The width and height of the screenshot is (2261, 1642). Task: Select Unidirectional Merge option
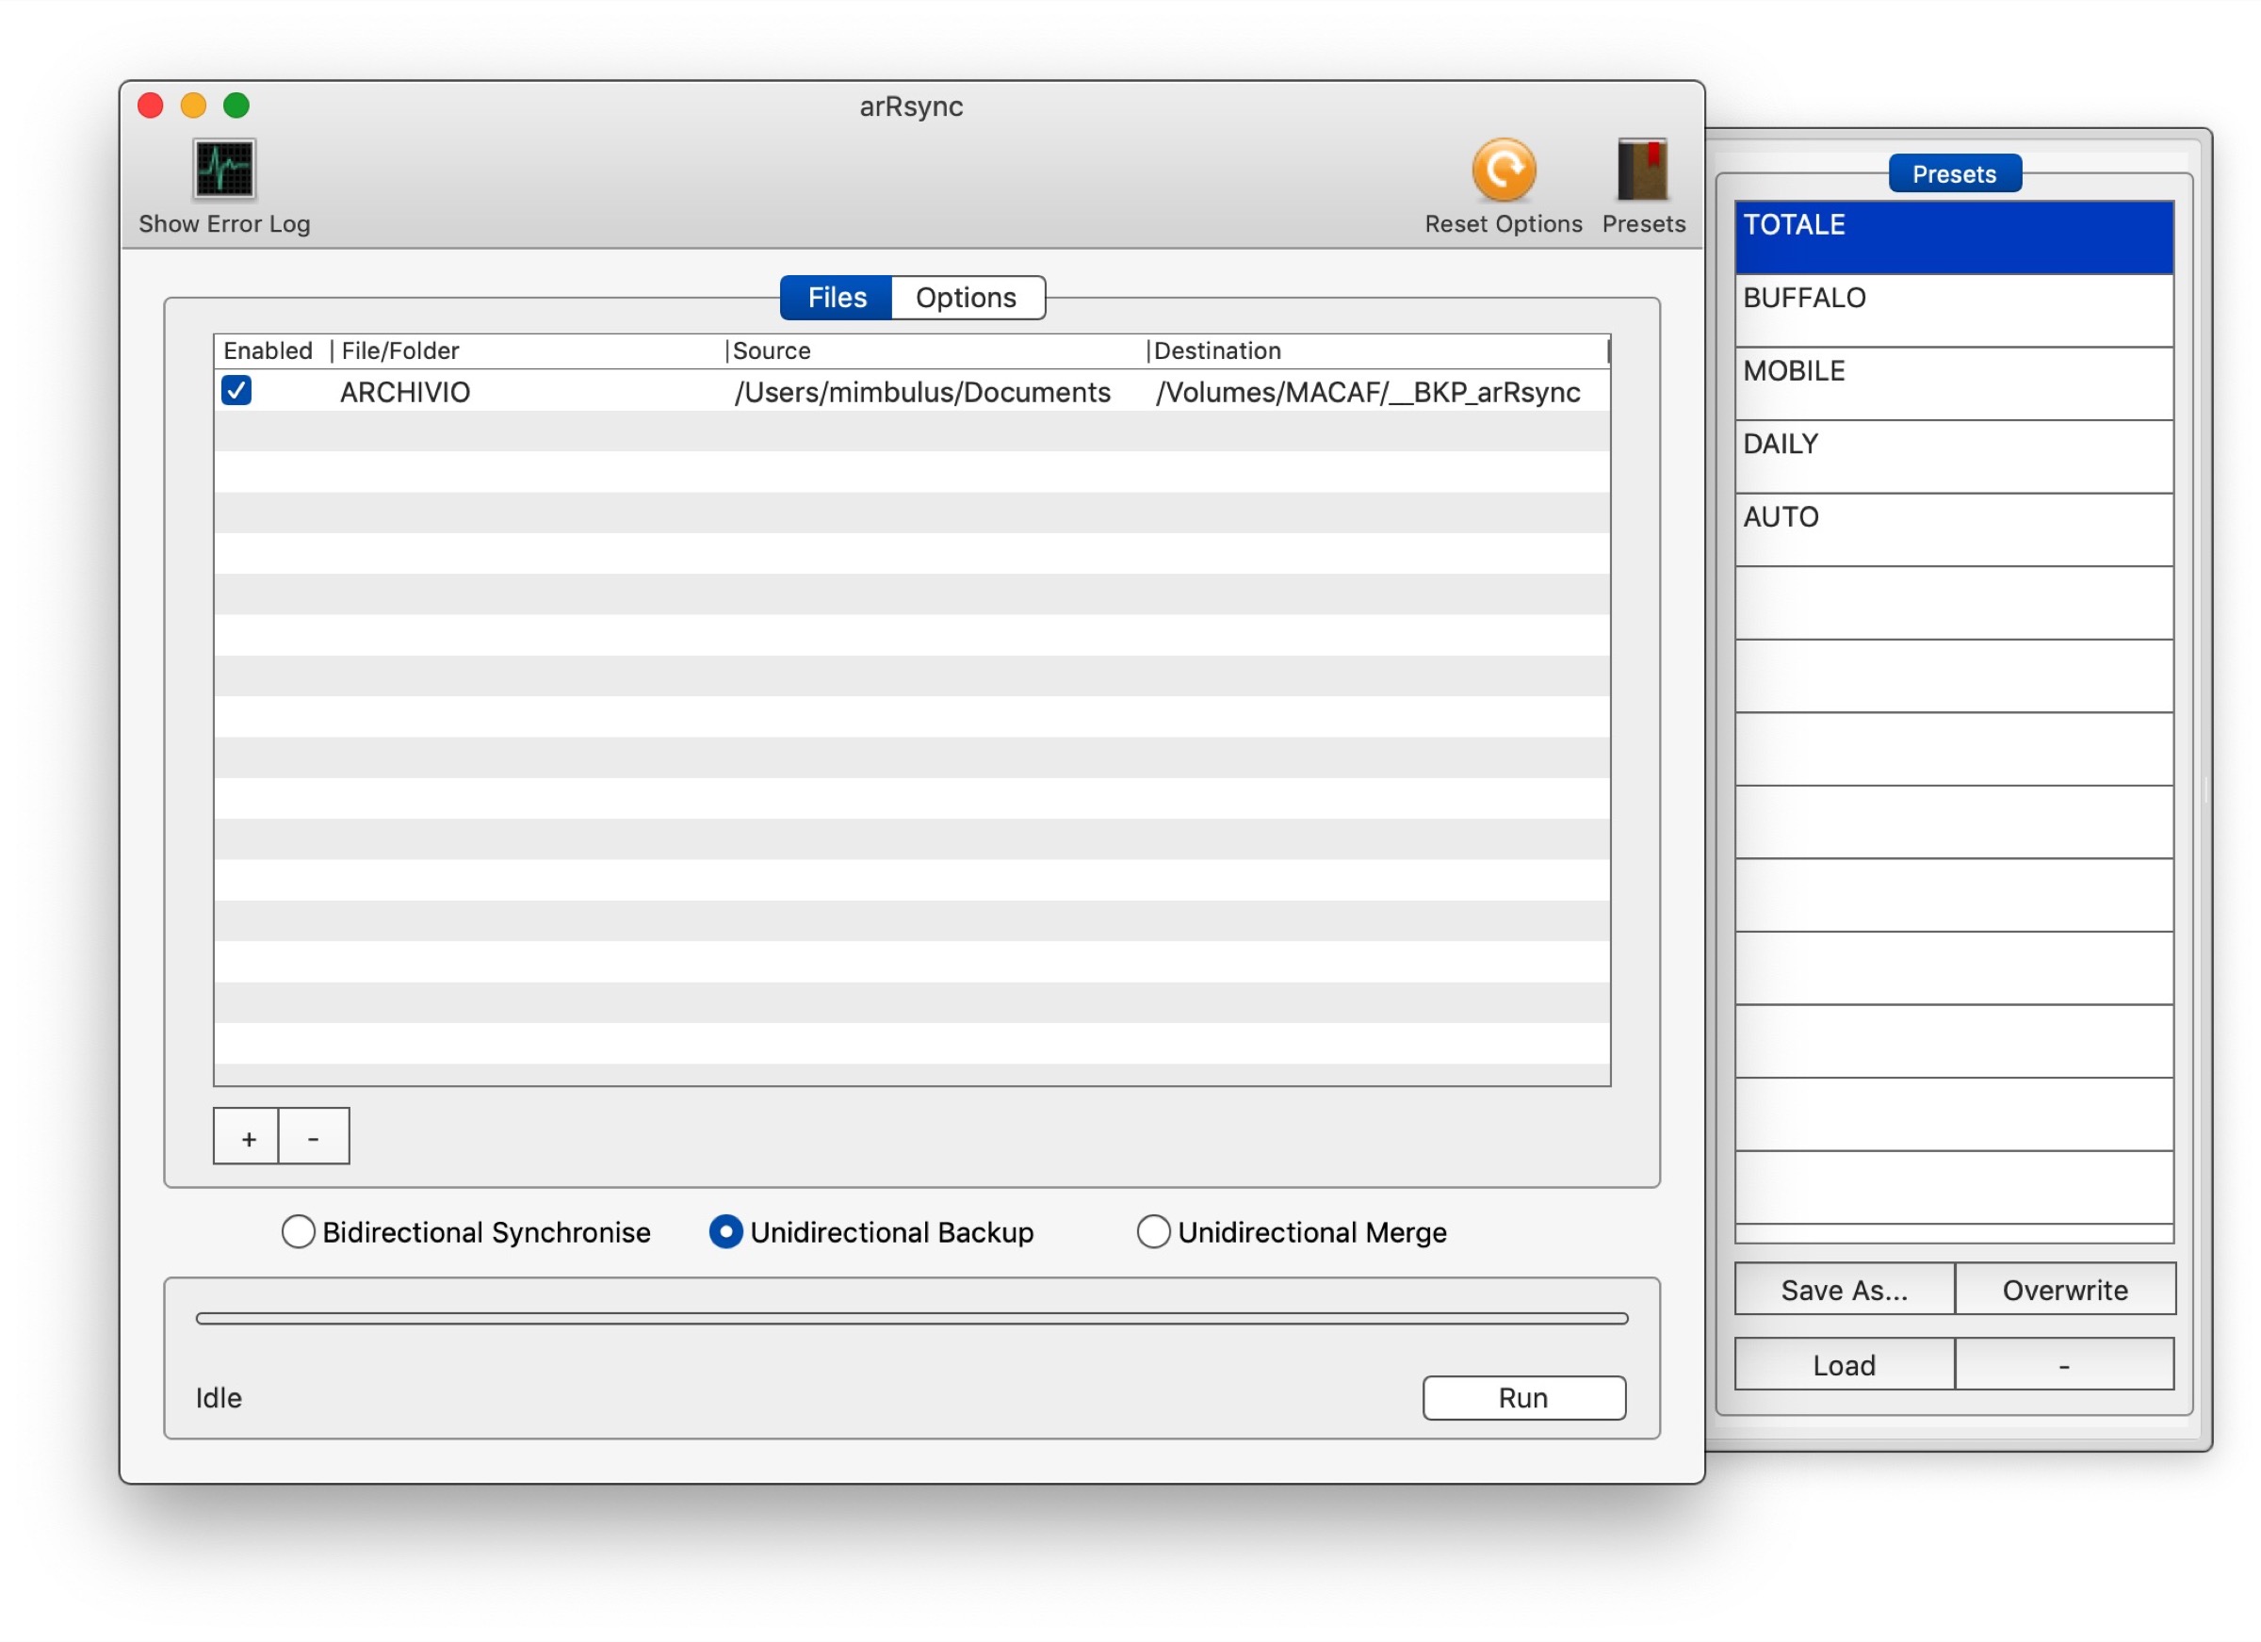point(1152,1232)
